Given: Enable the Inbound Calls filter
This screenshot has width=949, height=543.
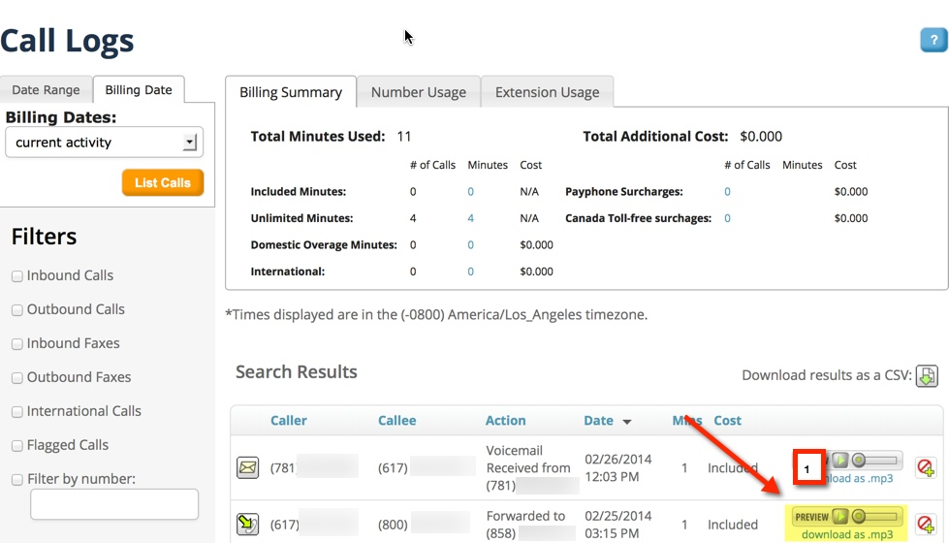Looking at the screenshot, I should (x=17, y=276).
